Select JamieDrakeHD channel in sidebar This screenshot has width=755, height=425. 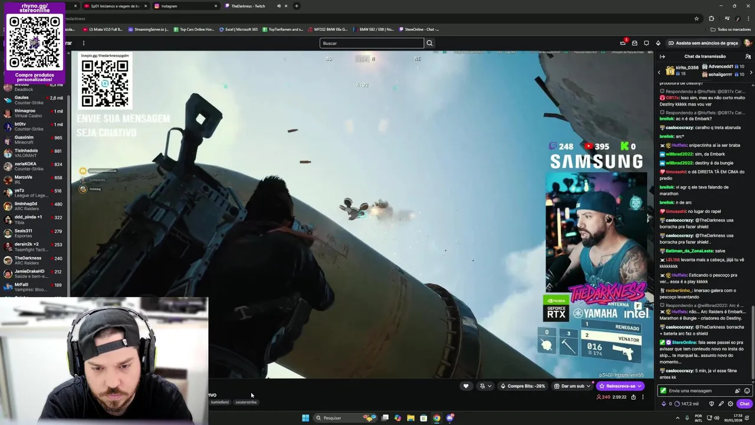34,274
